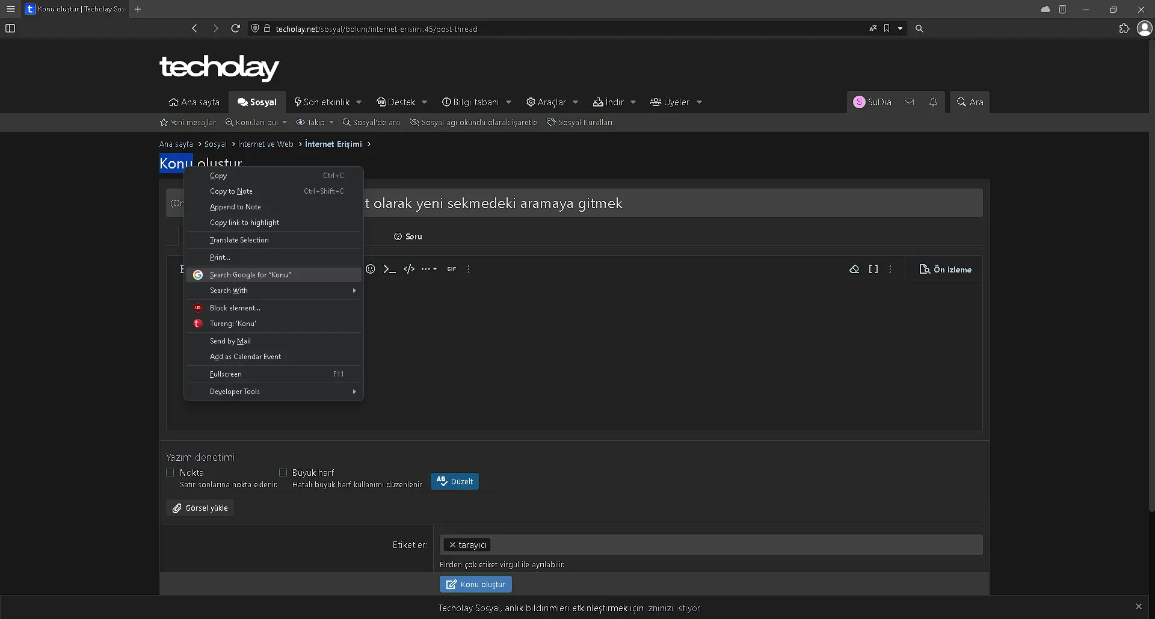1155x619 pixels.
Task: Click the Düzelt button
Action: tap(455, 481)
